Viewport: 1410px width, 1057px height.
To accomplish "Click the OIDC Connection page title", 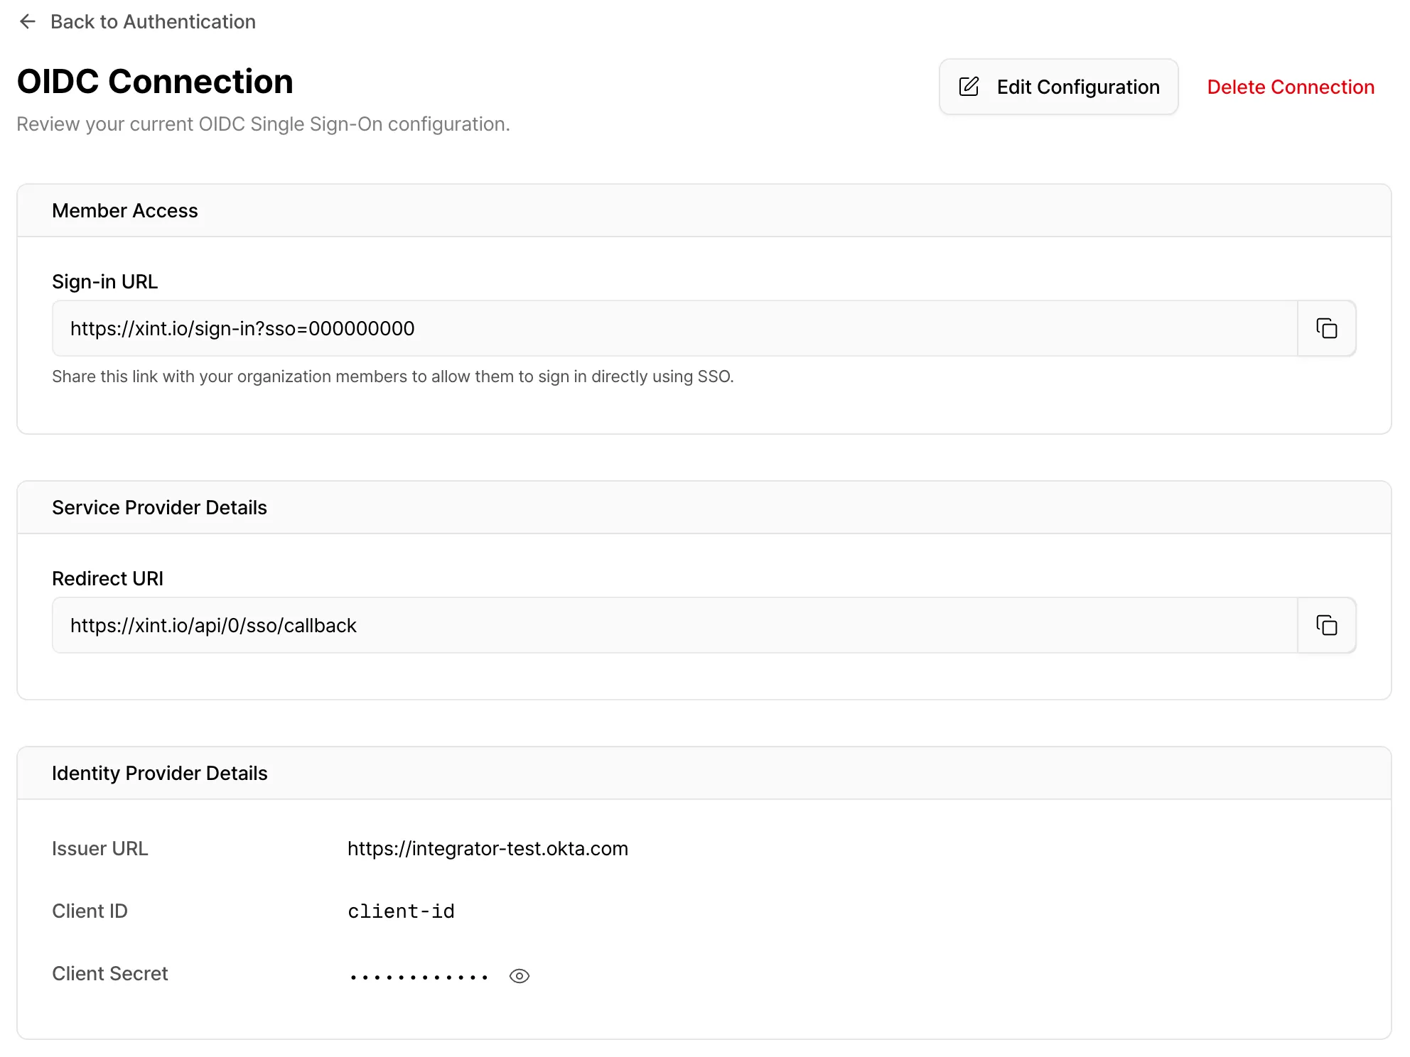I will click(155, 81).
